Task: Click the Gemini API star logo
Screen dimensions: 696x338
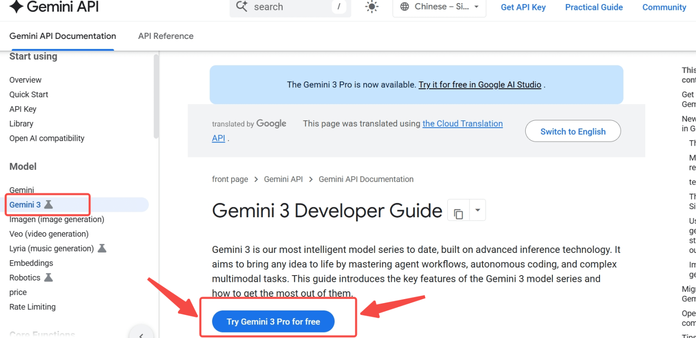Action: tap(16, 6)
